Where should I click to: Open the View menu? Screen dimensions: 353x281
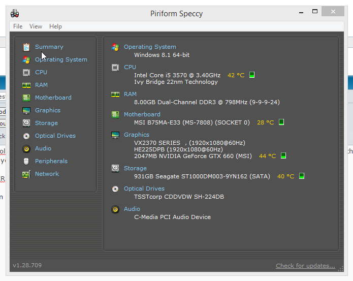(36, 26)
